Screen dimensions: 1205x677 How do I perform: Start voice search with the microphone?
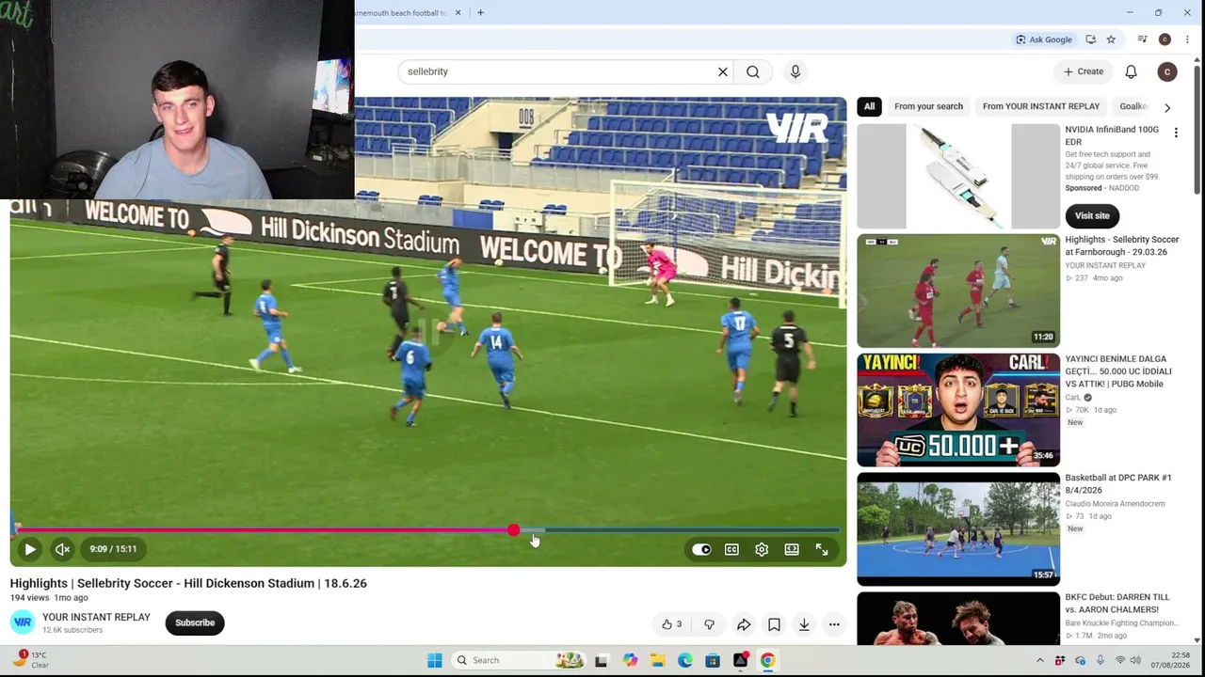point(795,71)
